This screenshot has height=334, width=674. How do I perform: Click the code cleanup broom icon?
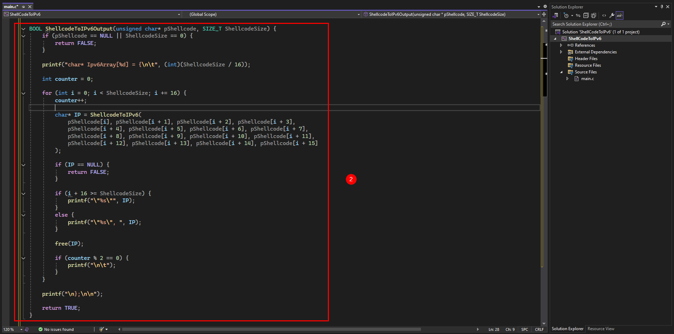[x=101, y=329]
